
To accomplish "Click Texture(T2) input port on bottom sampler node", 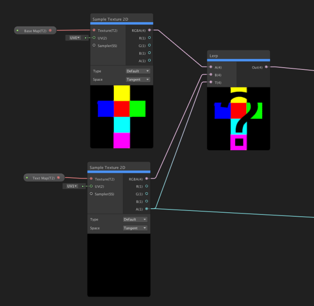I will 91,179.
